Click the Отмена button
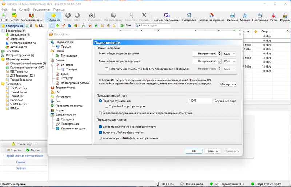The width and height of the screenshot is (291, 187). 213,151
